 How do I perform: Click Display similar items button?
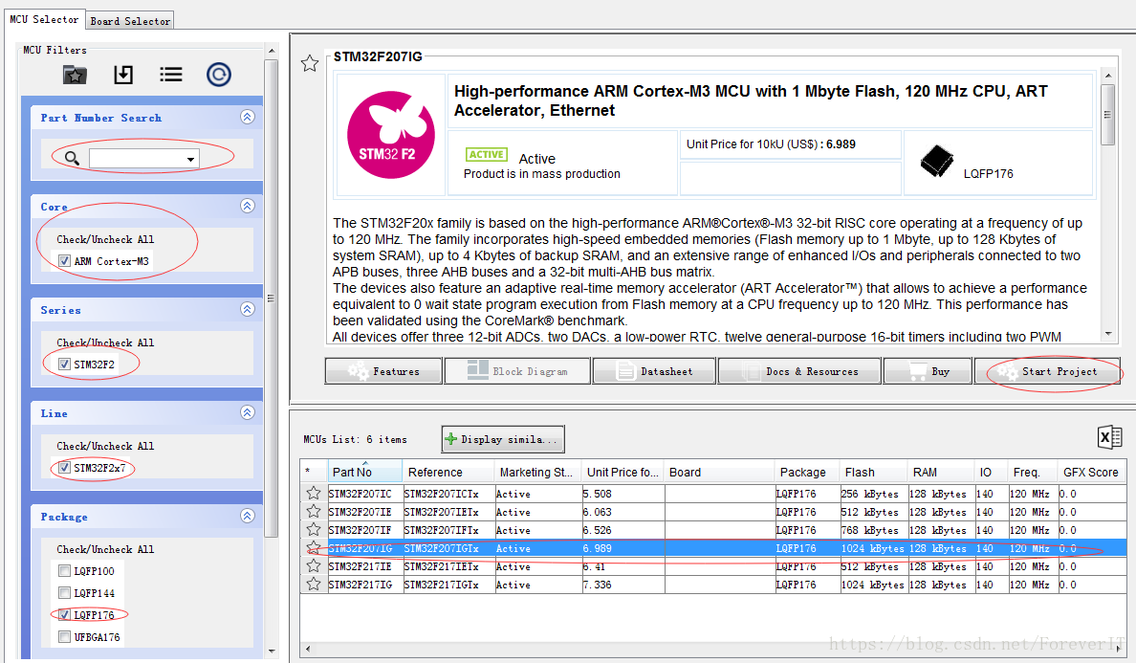(503, 439)
